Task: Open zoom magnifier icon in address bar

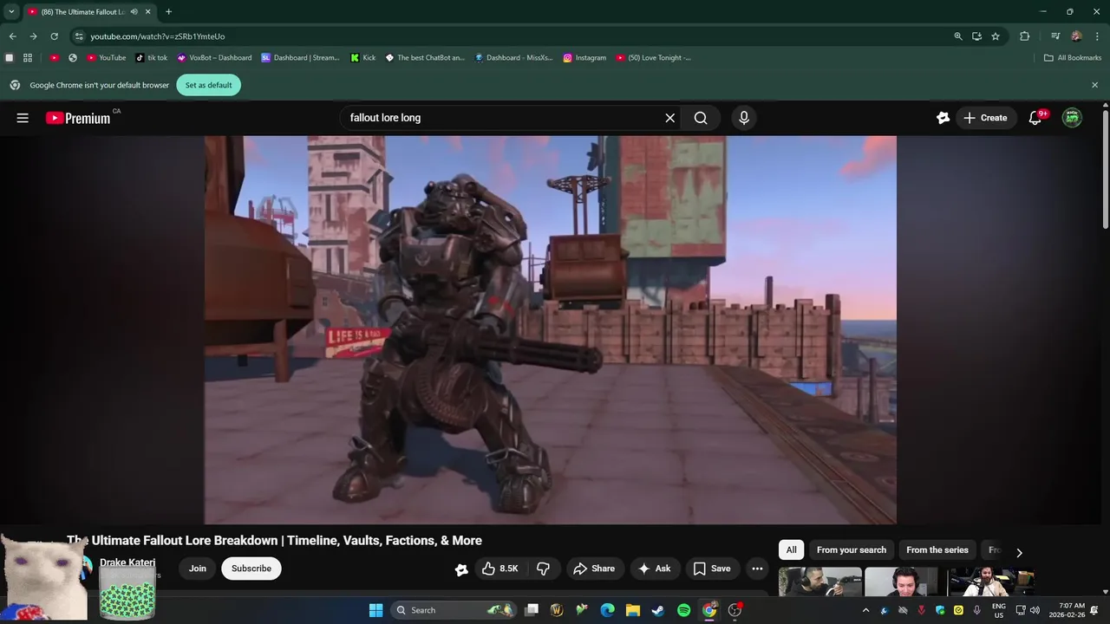Action: tap(958, 36)
